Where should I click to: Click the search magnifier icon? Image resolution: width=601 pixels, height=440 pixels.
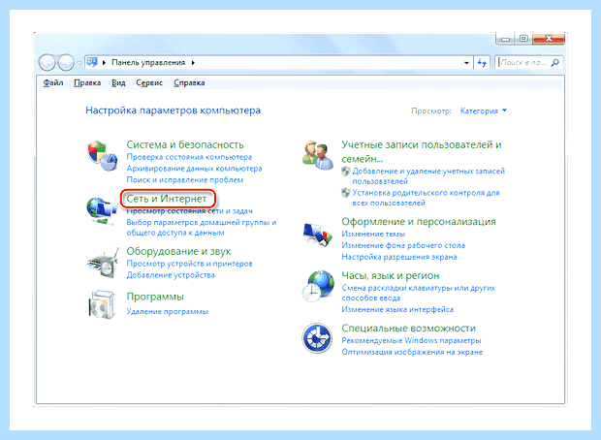(x=554, y=62)
